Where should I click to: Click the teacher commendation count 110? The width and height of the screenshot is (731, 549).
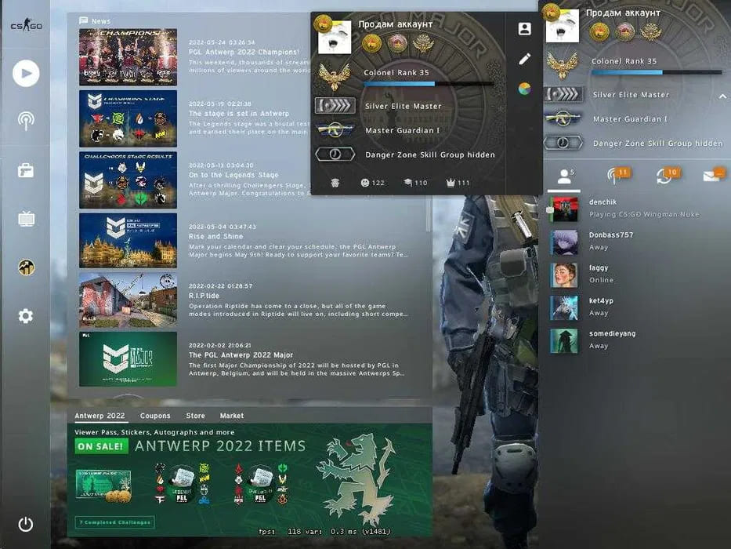click(415, 183)
